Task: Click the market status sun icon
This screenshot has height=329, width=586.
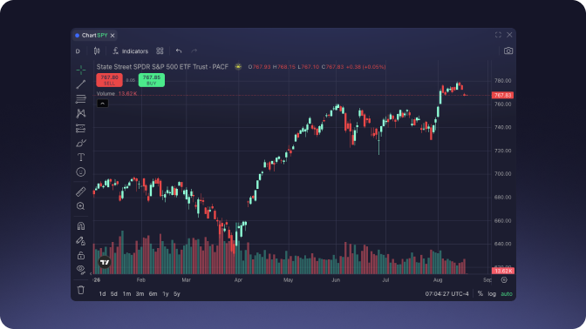Action: [238, 67]
